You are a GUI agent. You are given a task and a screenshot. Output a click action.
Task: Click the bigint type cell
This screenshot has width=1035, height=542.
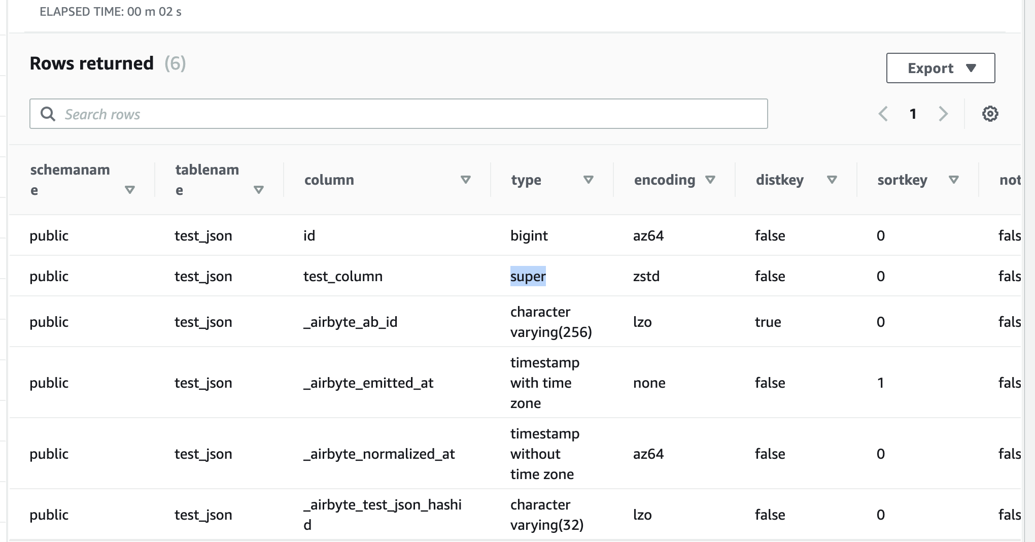tap(529, 235)
